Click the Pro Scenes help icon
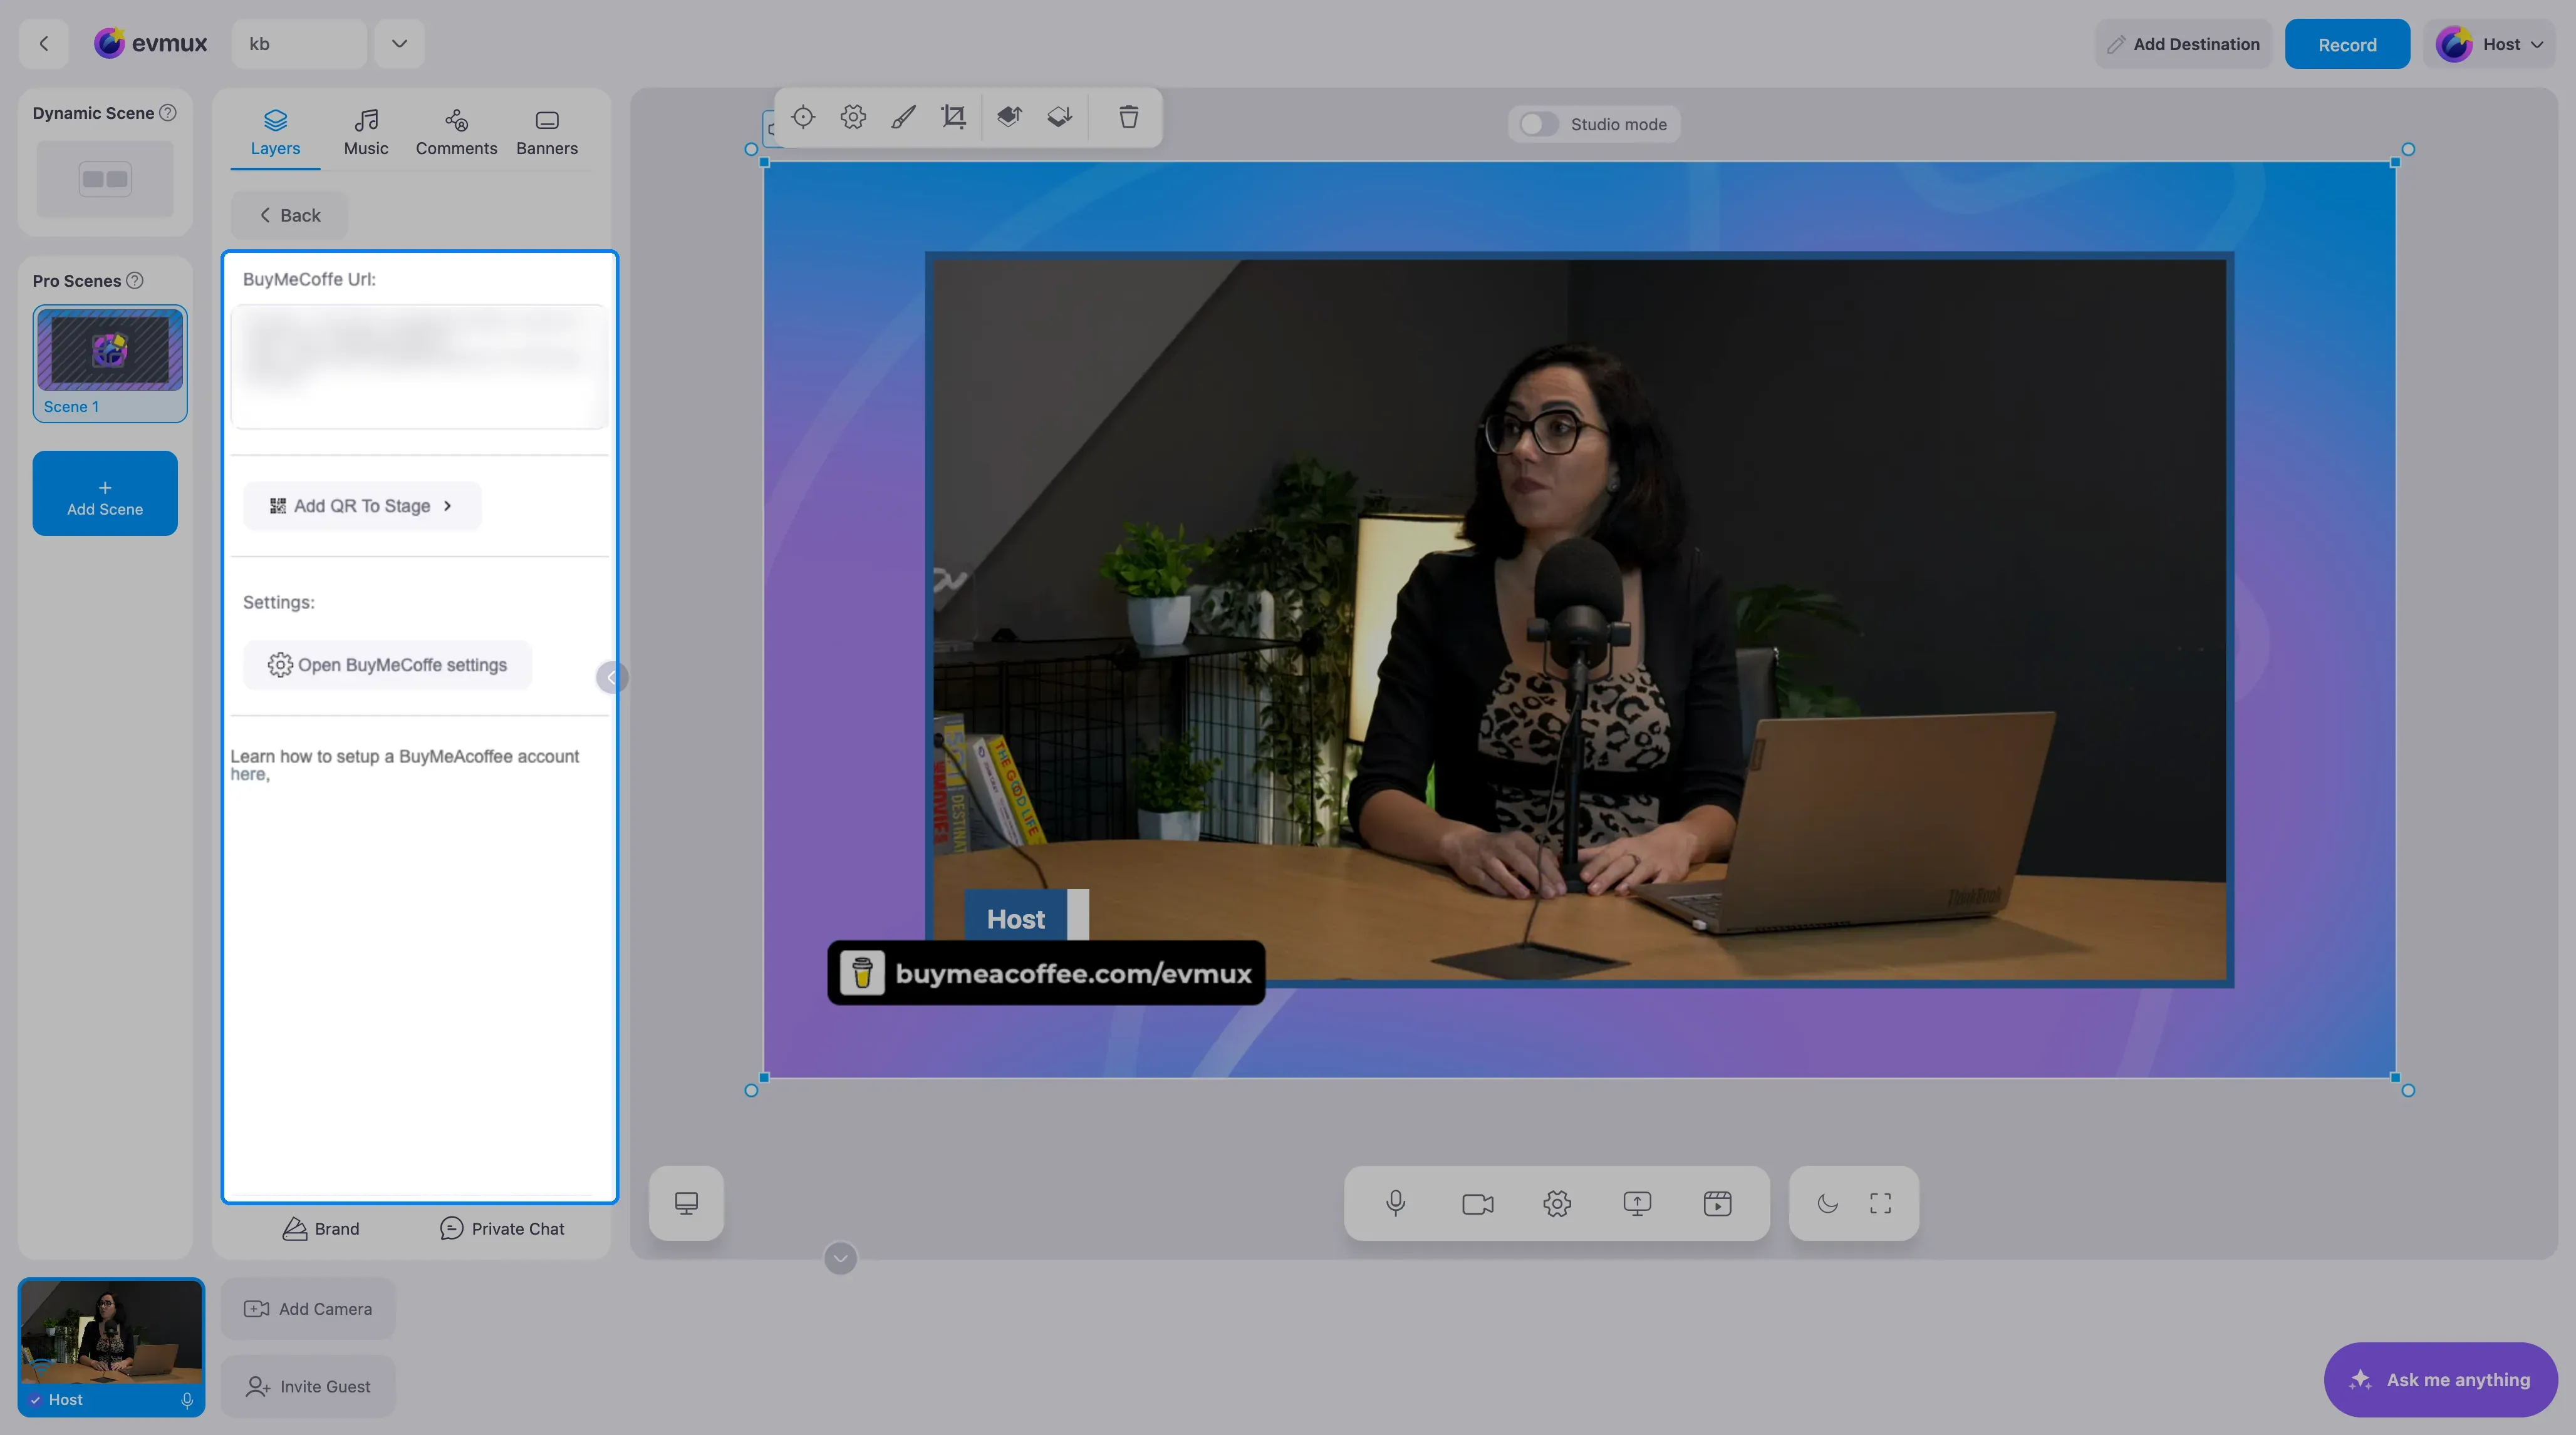Viewport: 2576px width, 1435px height. [x=135, y=281]
